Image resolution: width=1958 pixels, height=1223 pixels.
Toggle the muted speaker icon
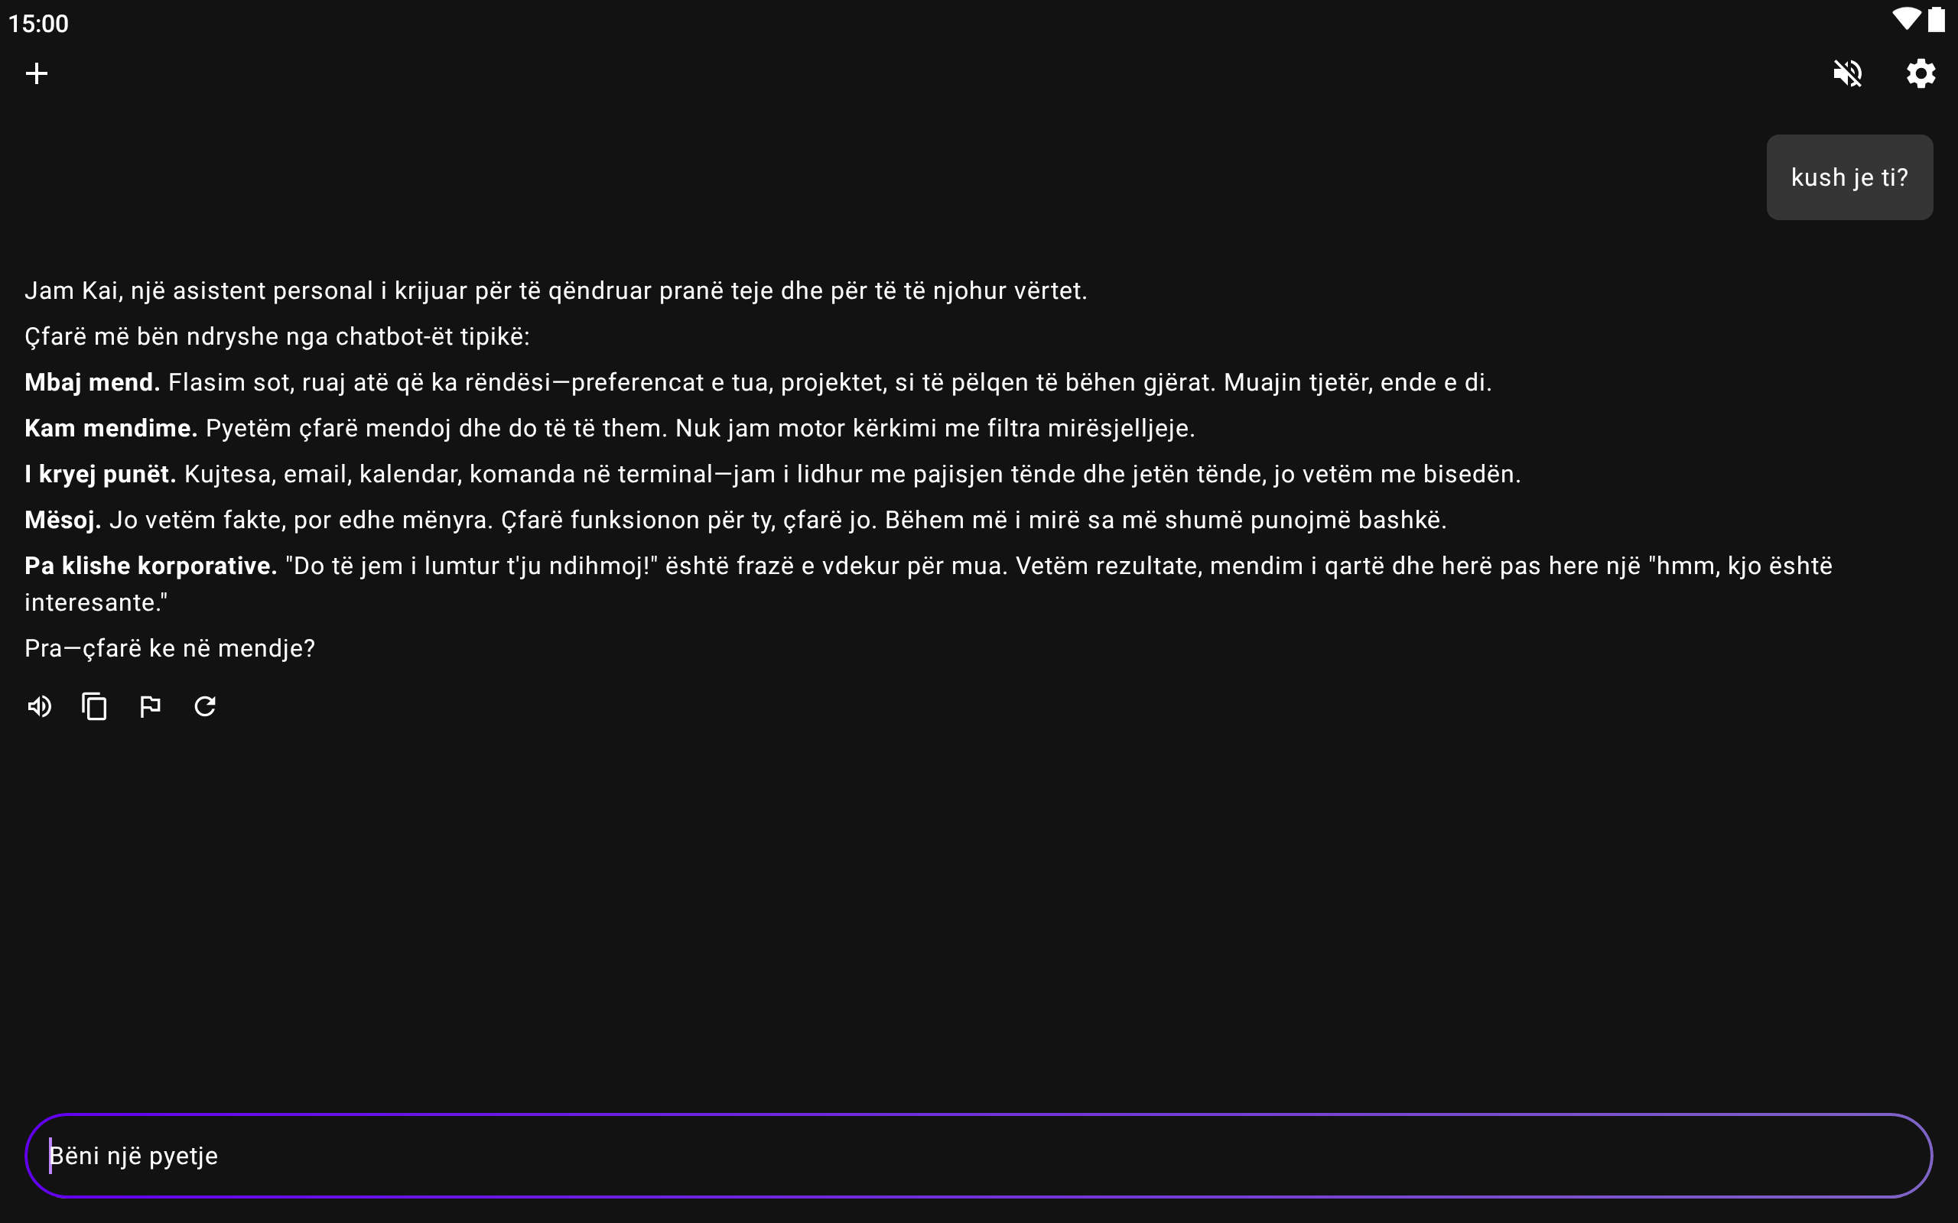point(1847,73)
